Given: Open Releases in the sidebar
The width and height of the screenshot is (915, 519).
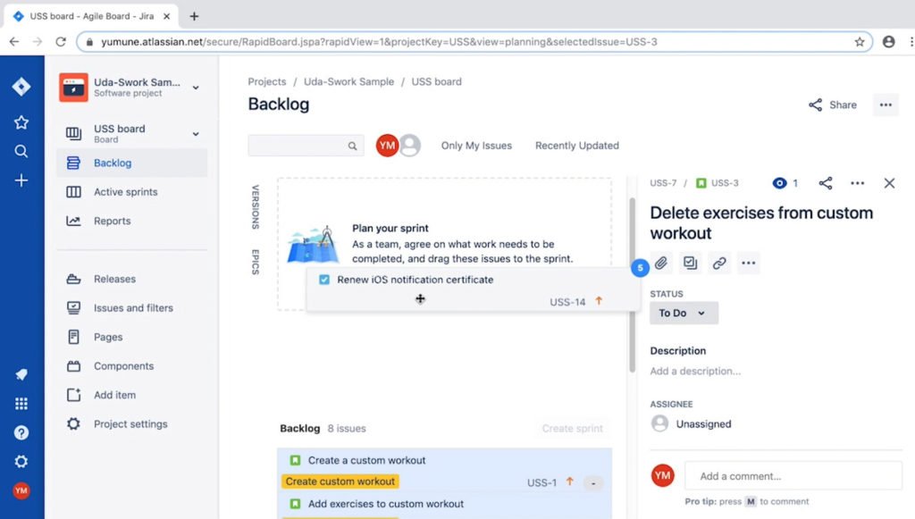Looking at the screenshot, I should coord(132,280).
